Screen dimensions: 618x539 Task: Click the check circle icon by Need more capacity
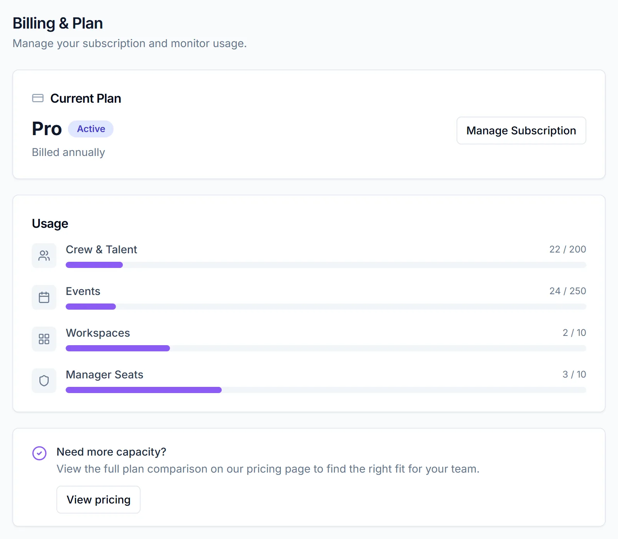pos(39,453)
